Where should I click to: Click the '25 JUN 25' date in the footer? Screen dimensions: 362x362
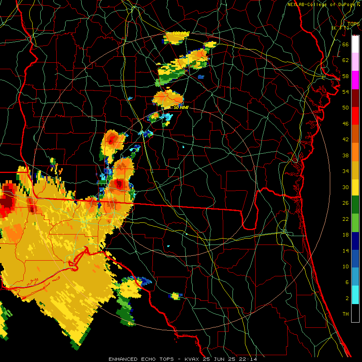[220, 359]
